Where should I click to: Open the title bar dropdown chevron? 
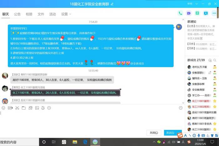[197, 4]
